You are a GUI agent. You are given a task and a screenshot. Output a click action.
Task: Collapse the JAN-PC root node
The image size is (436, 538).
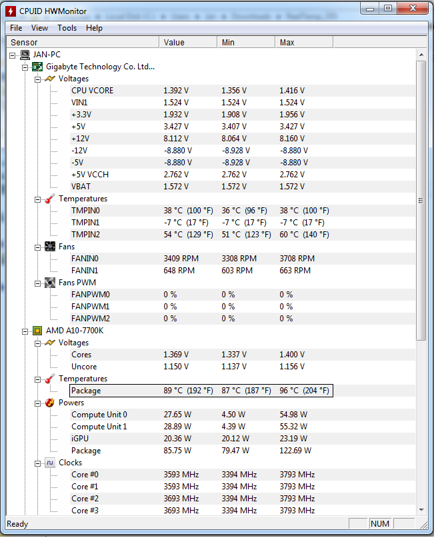tap(13, 55)
